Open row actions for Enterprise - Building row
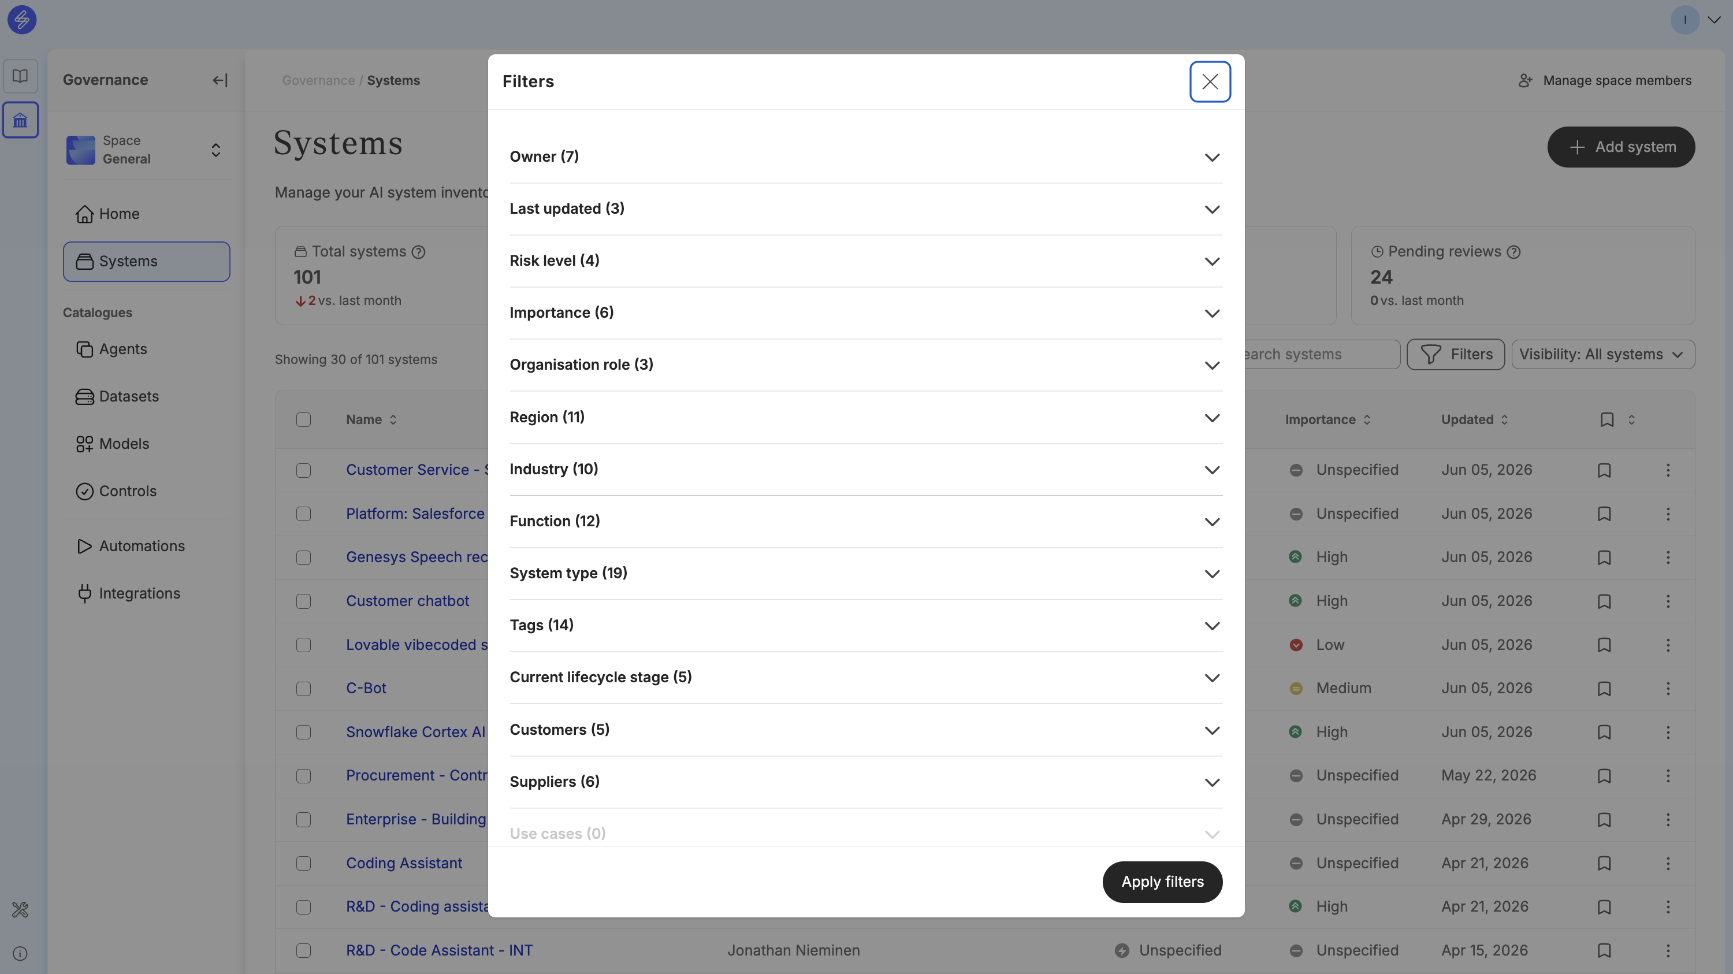This screenshot has width=1733, height=974. 1668,820
